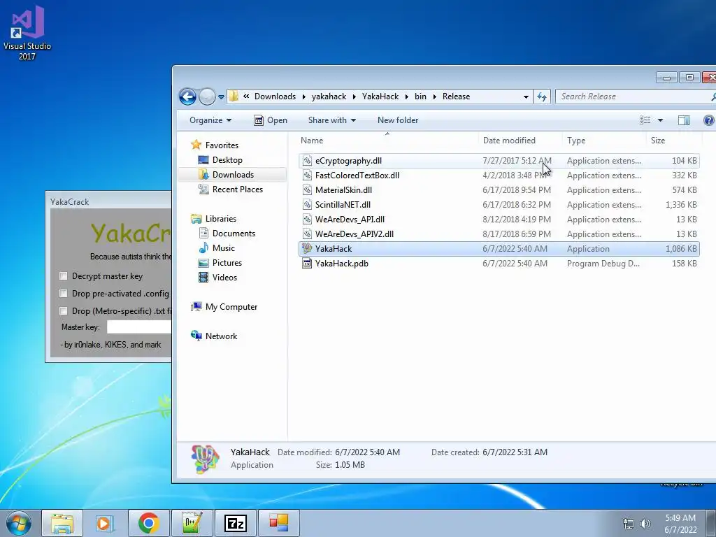Go back with the Explorer back arrow
716x537 pixels.
coord(187,96)
